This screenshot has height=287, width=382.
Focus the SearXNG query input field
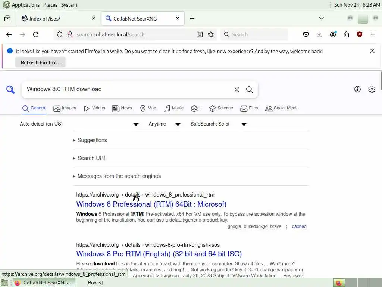tap(128, 89)
